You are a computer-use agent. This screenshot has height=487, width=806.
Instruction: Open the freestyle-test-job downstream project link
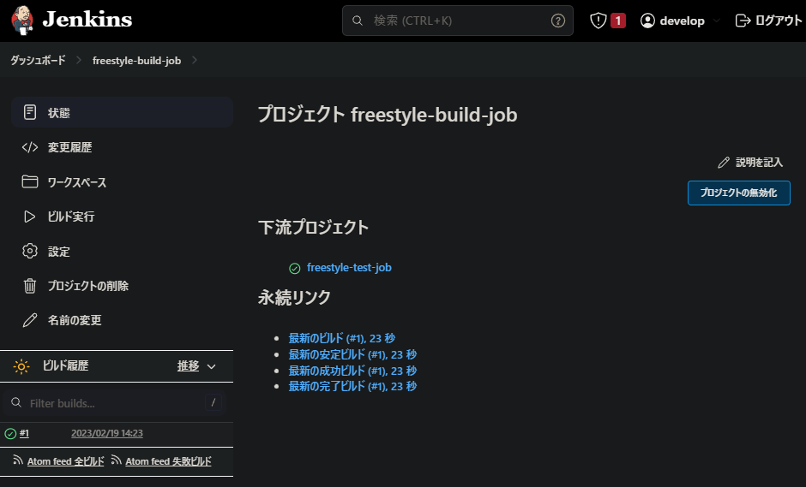349,267
